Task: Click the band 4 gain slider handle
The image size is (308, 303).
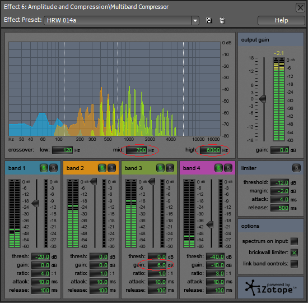Action: click(x=210, y=224)
